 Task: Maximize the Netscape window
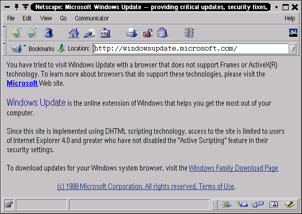coord(286,7)
